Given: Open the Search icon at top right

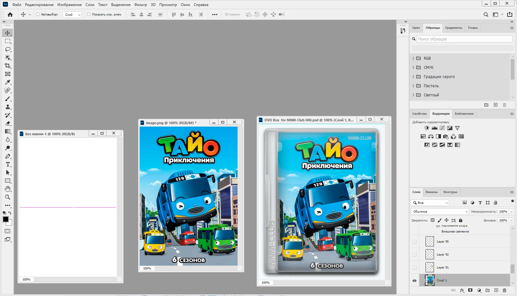Looking at the screenshot, I should pos(486,15).
